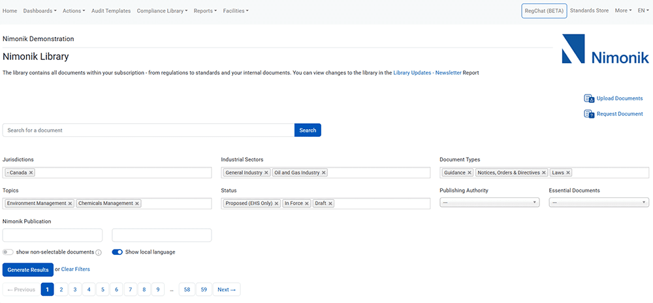Click the first Nimonik Publication date field
The image size is (653, 303).
click(52, 235)
